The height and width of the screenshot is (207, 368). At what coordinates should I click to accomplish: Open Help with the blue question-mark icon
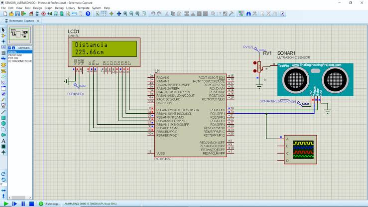[88, 13]
